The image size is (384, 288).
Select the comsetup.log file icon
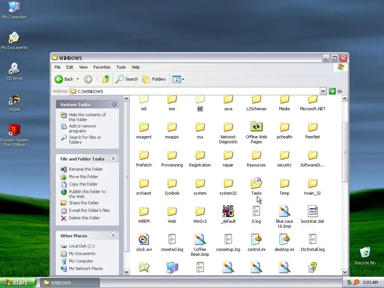228,239
